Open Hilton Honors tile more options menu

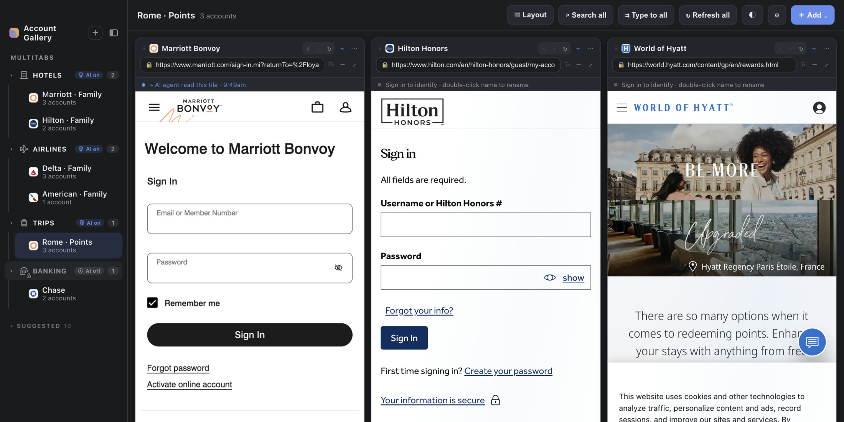[590, 48]
